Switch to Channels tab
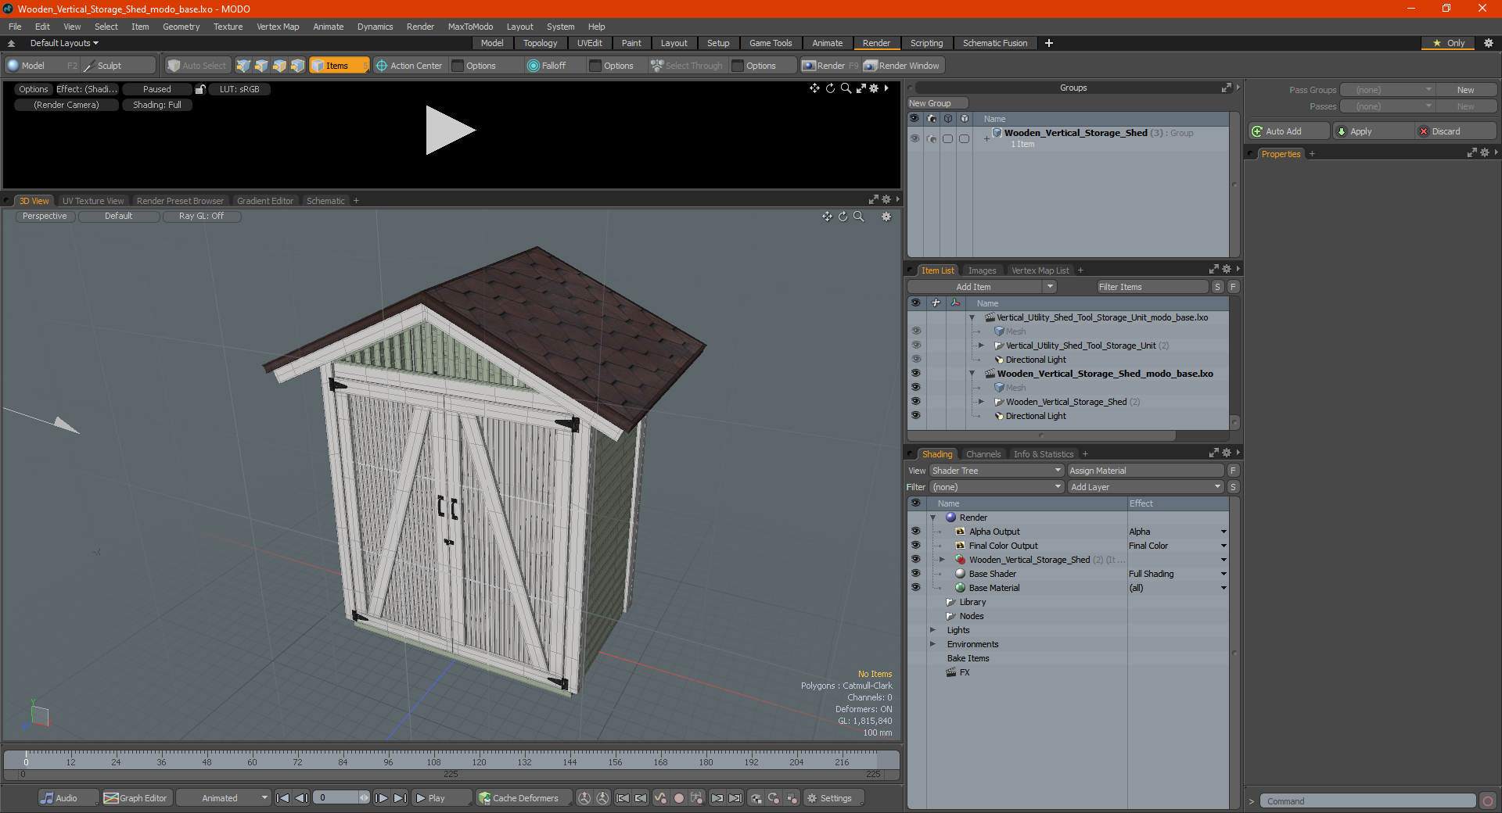 click(x=983, y=454)
